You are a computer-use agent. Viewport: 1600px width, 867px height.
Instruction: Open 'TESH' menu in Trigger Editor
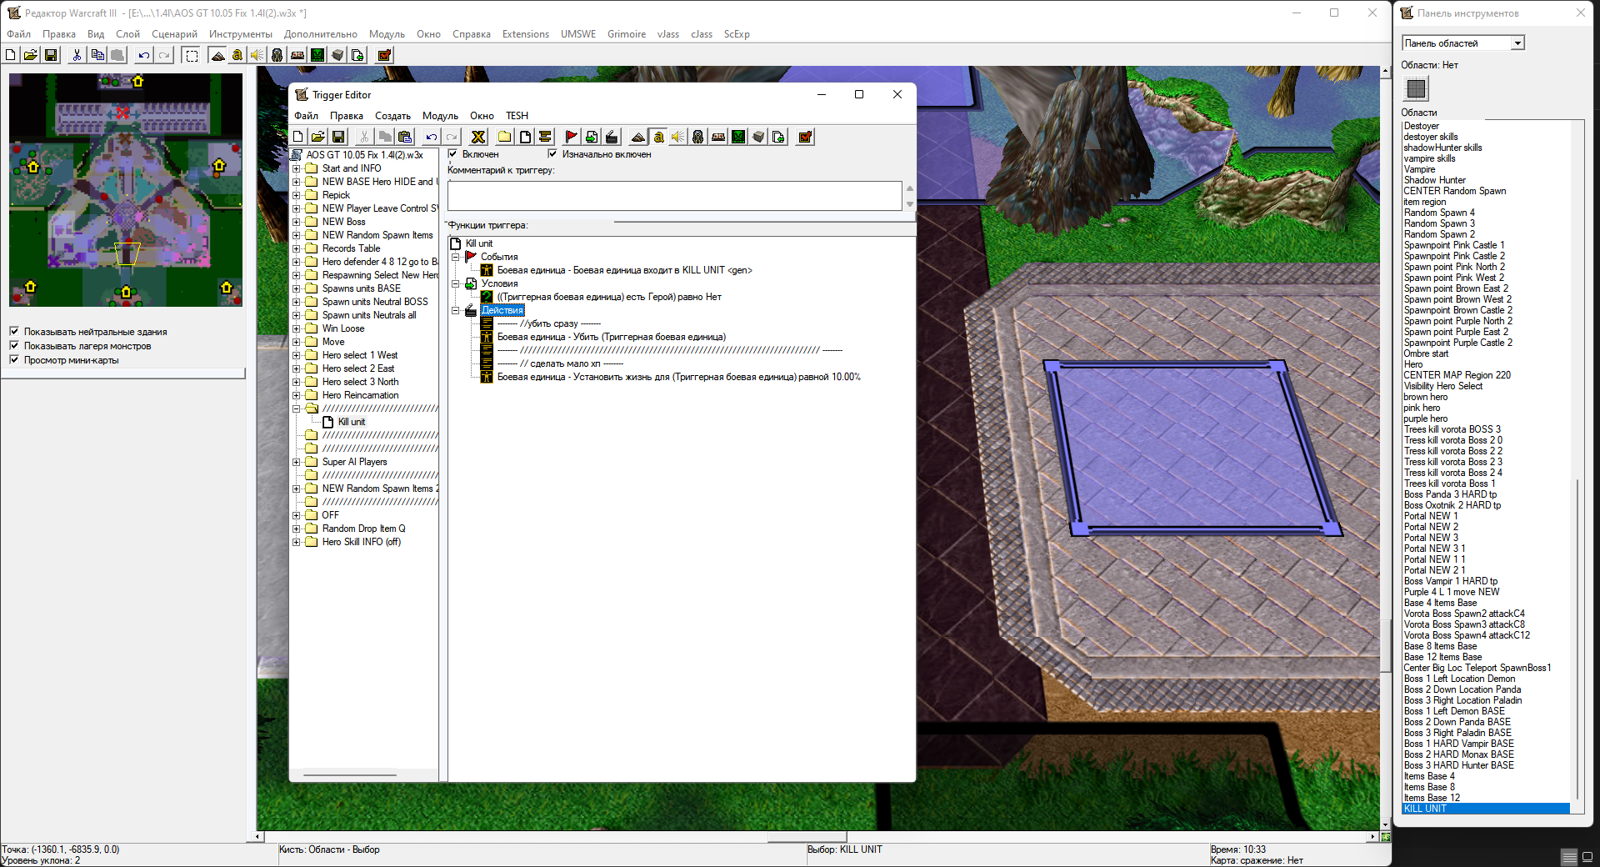click(x=517, y=116)
